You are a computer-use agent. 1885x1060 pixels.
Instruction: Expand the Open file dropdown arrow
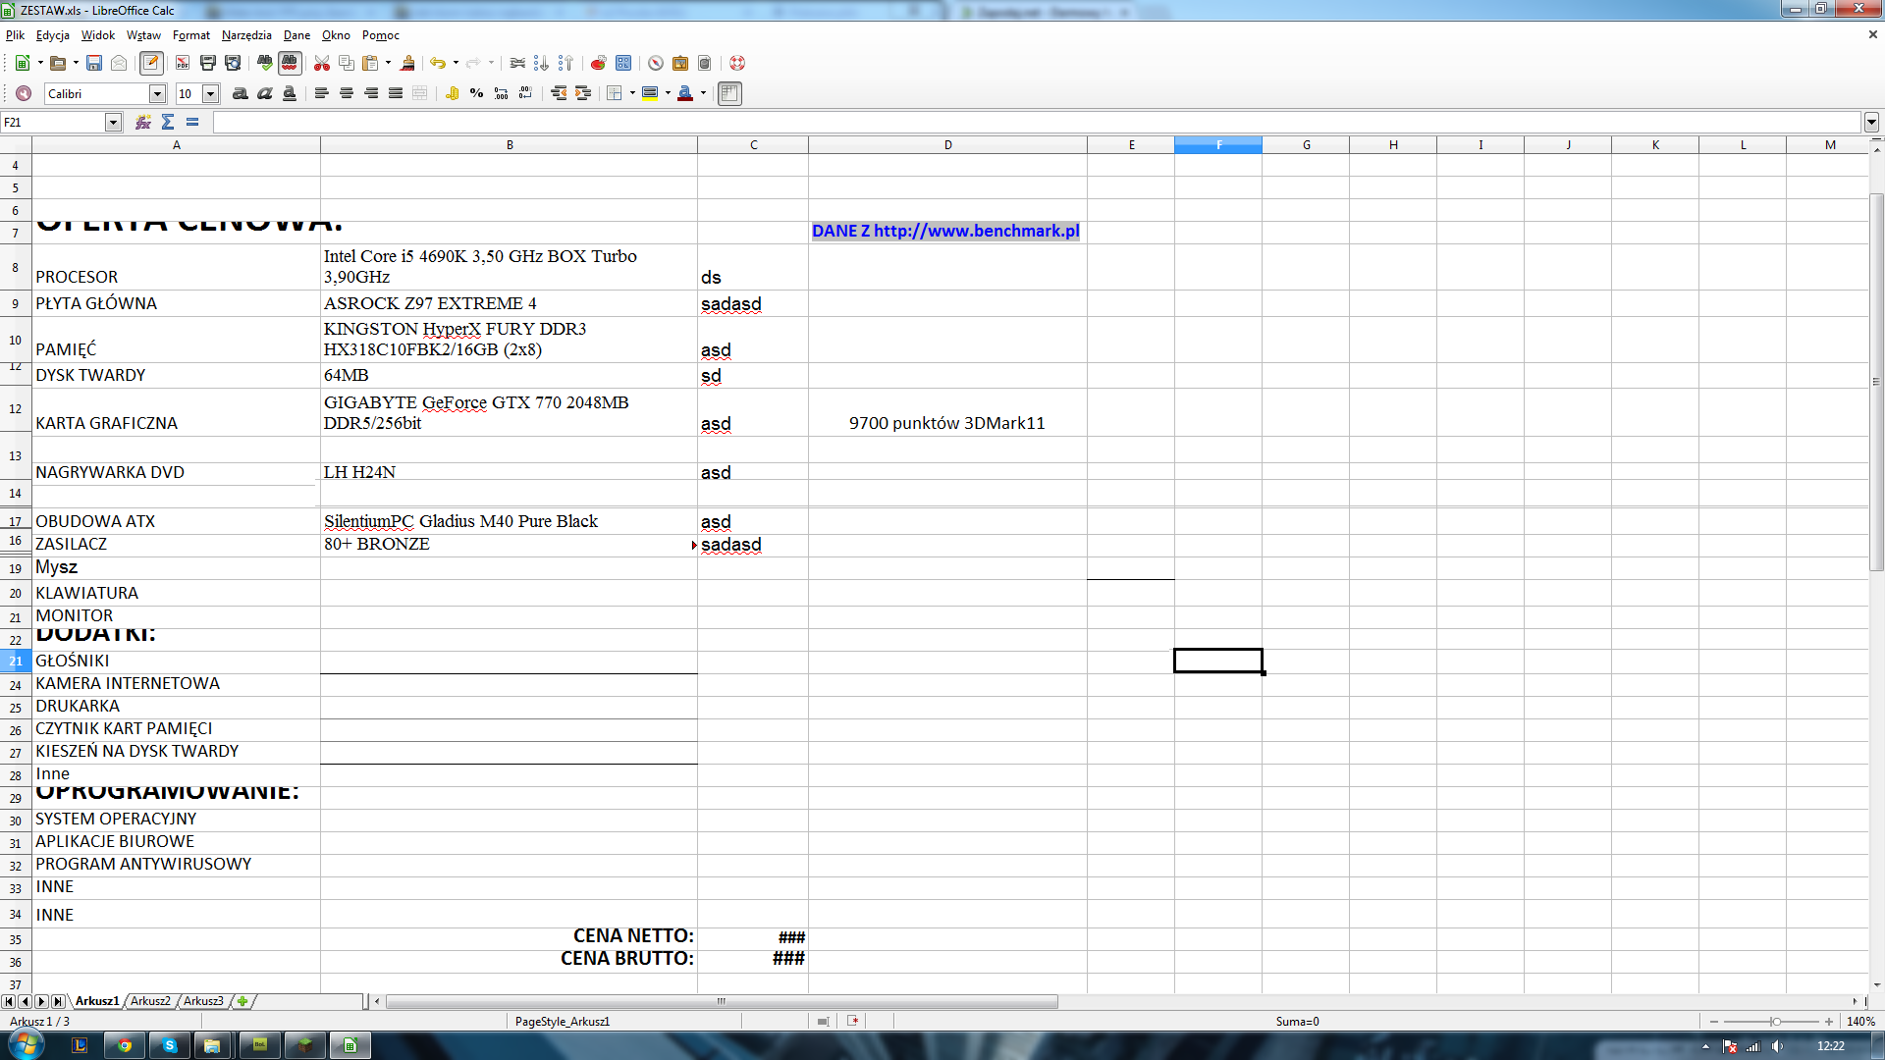(76, 63)
